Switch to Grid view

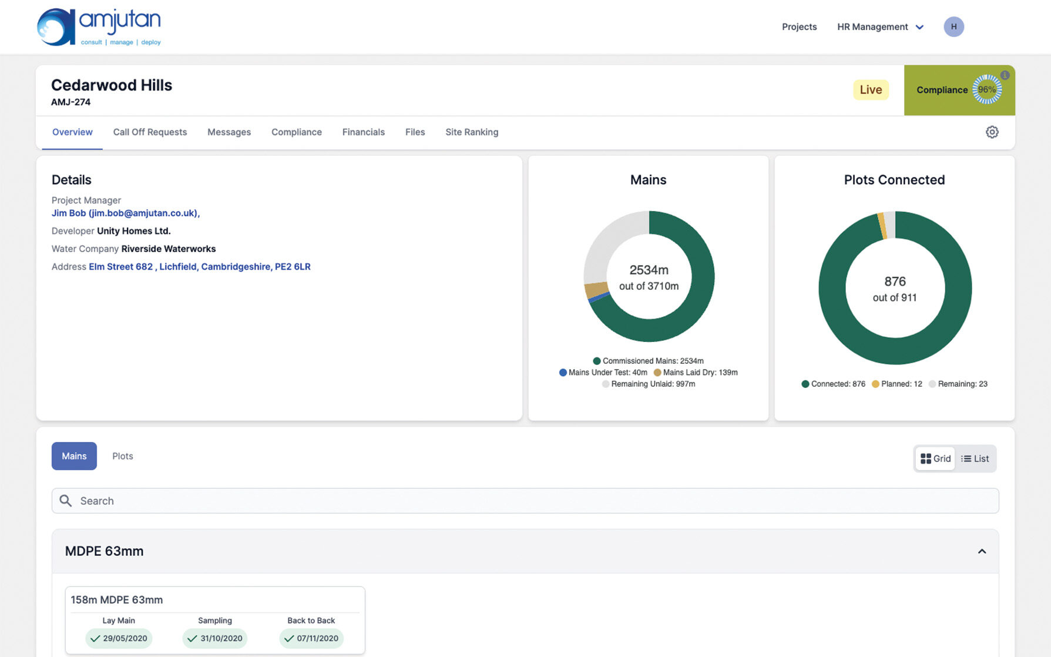coord(935,459)
